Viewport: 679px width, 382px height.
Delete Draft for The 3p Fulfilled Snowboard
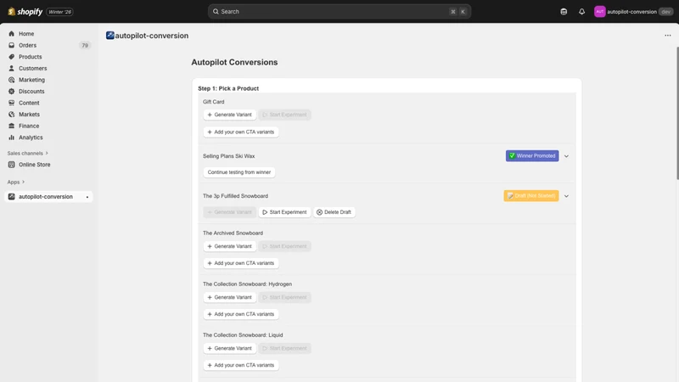pos(334,212)
